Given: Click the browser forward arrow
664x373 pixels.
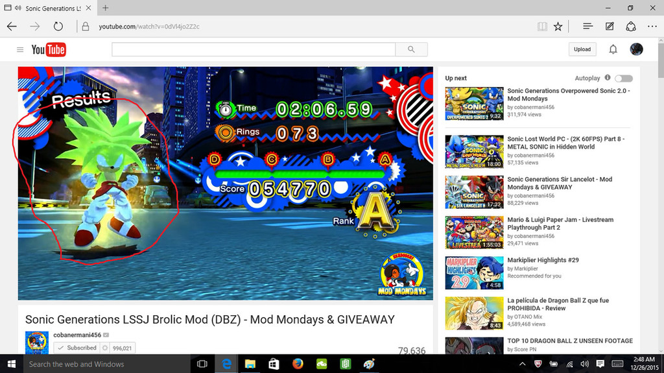Looking at the screenshot, I should point(35,27).
